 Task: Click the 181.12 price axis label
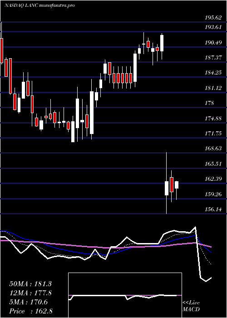(x=213, y=88)
